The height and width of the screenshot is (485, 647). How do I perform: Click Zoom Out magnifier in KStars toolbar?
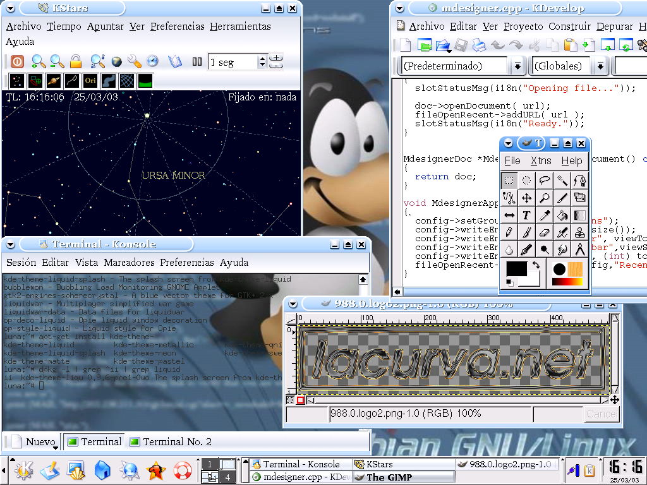pos(57,61)
